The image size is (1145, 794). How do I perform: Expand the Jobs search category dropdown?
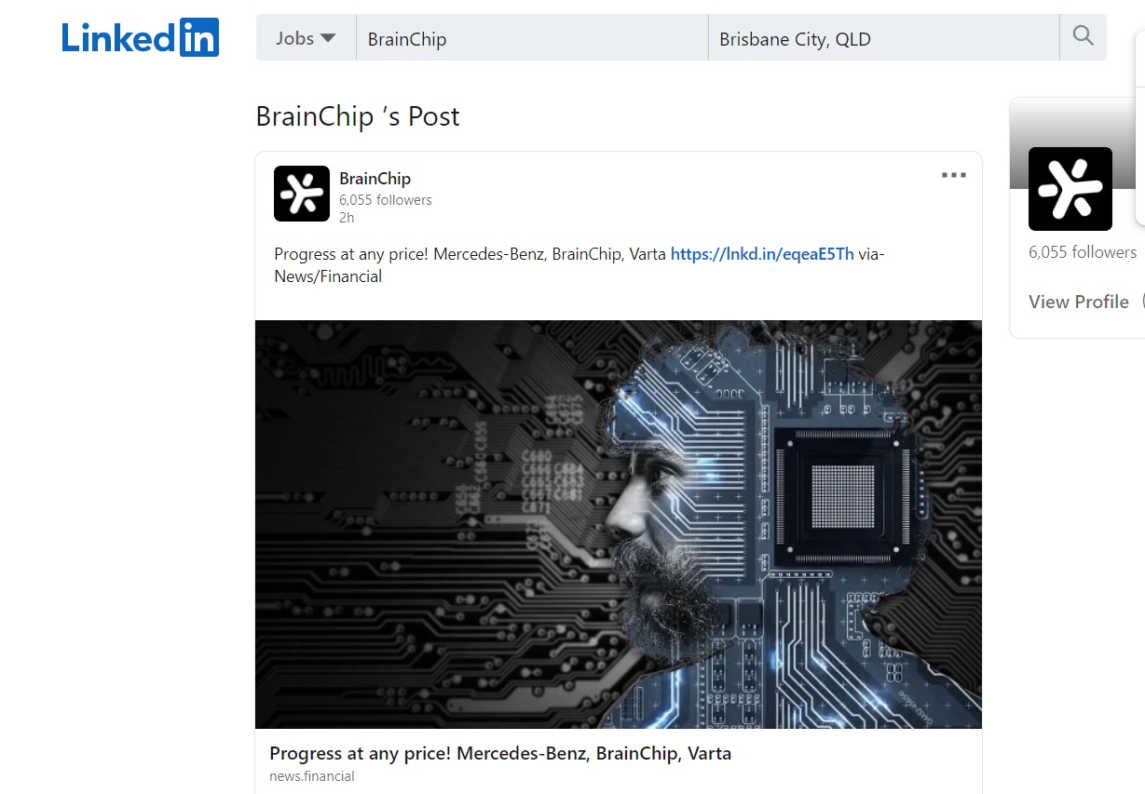click(x=306, y=38)
